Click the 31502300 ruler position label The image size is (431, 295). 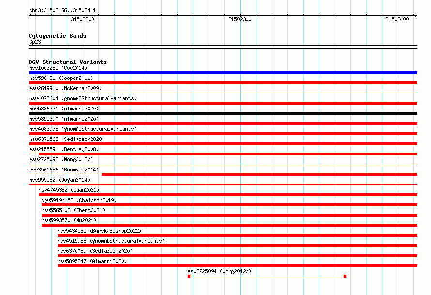[240, 19]
